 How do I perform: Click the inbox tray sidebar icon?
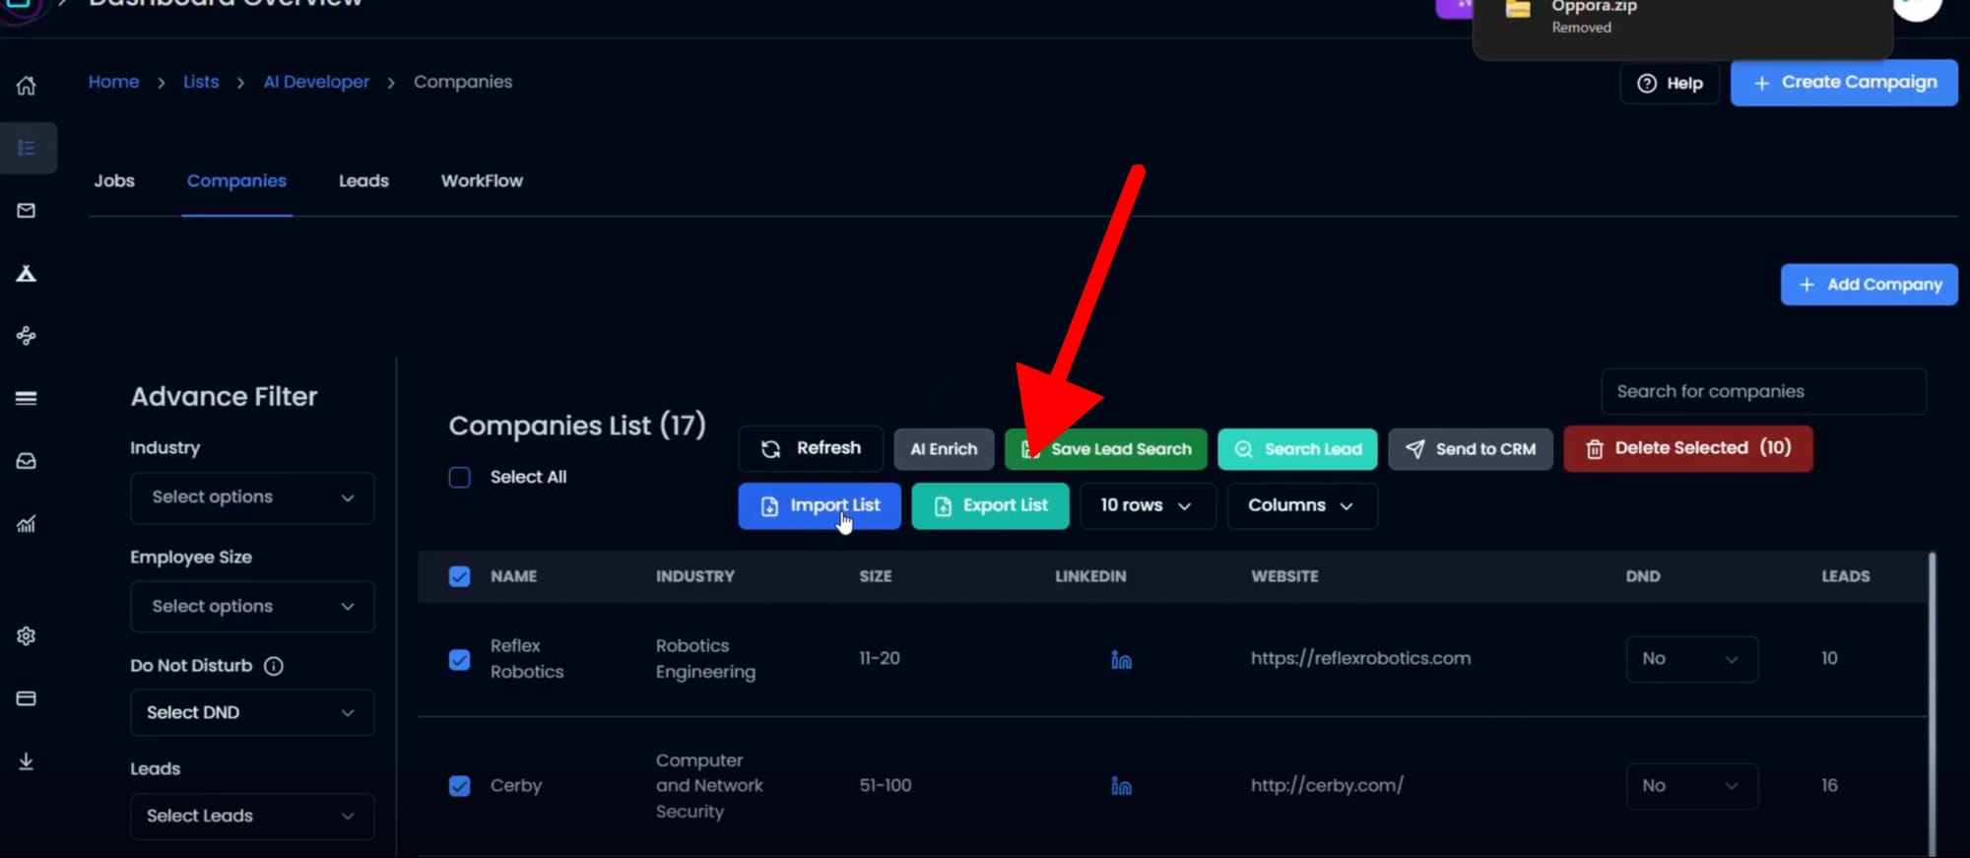[27, 461]
